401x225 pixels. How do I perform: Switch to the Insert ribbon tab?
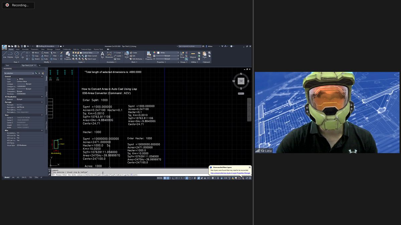coord(17,49)
